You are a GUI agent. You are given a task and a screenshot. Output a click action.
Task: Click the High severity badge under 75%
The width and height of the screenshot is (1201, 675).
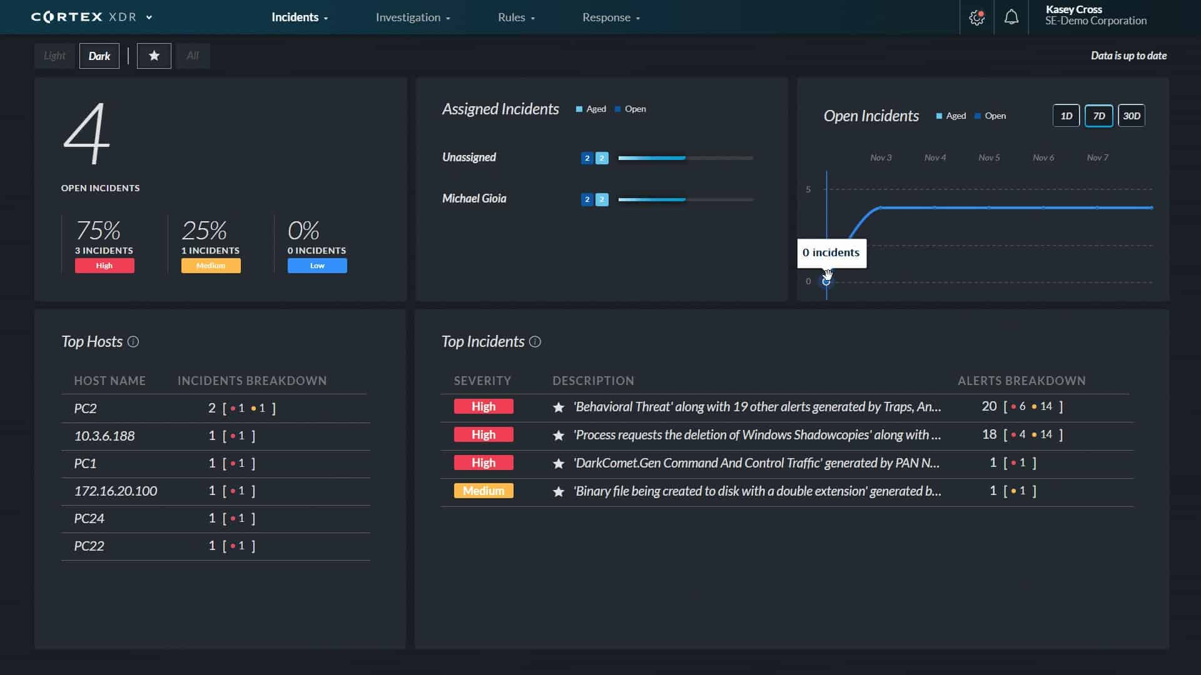pyautogui.click(x=104, y=266)
